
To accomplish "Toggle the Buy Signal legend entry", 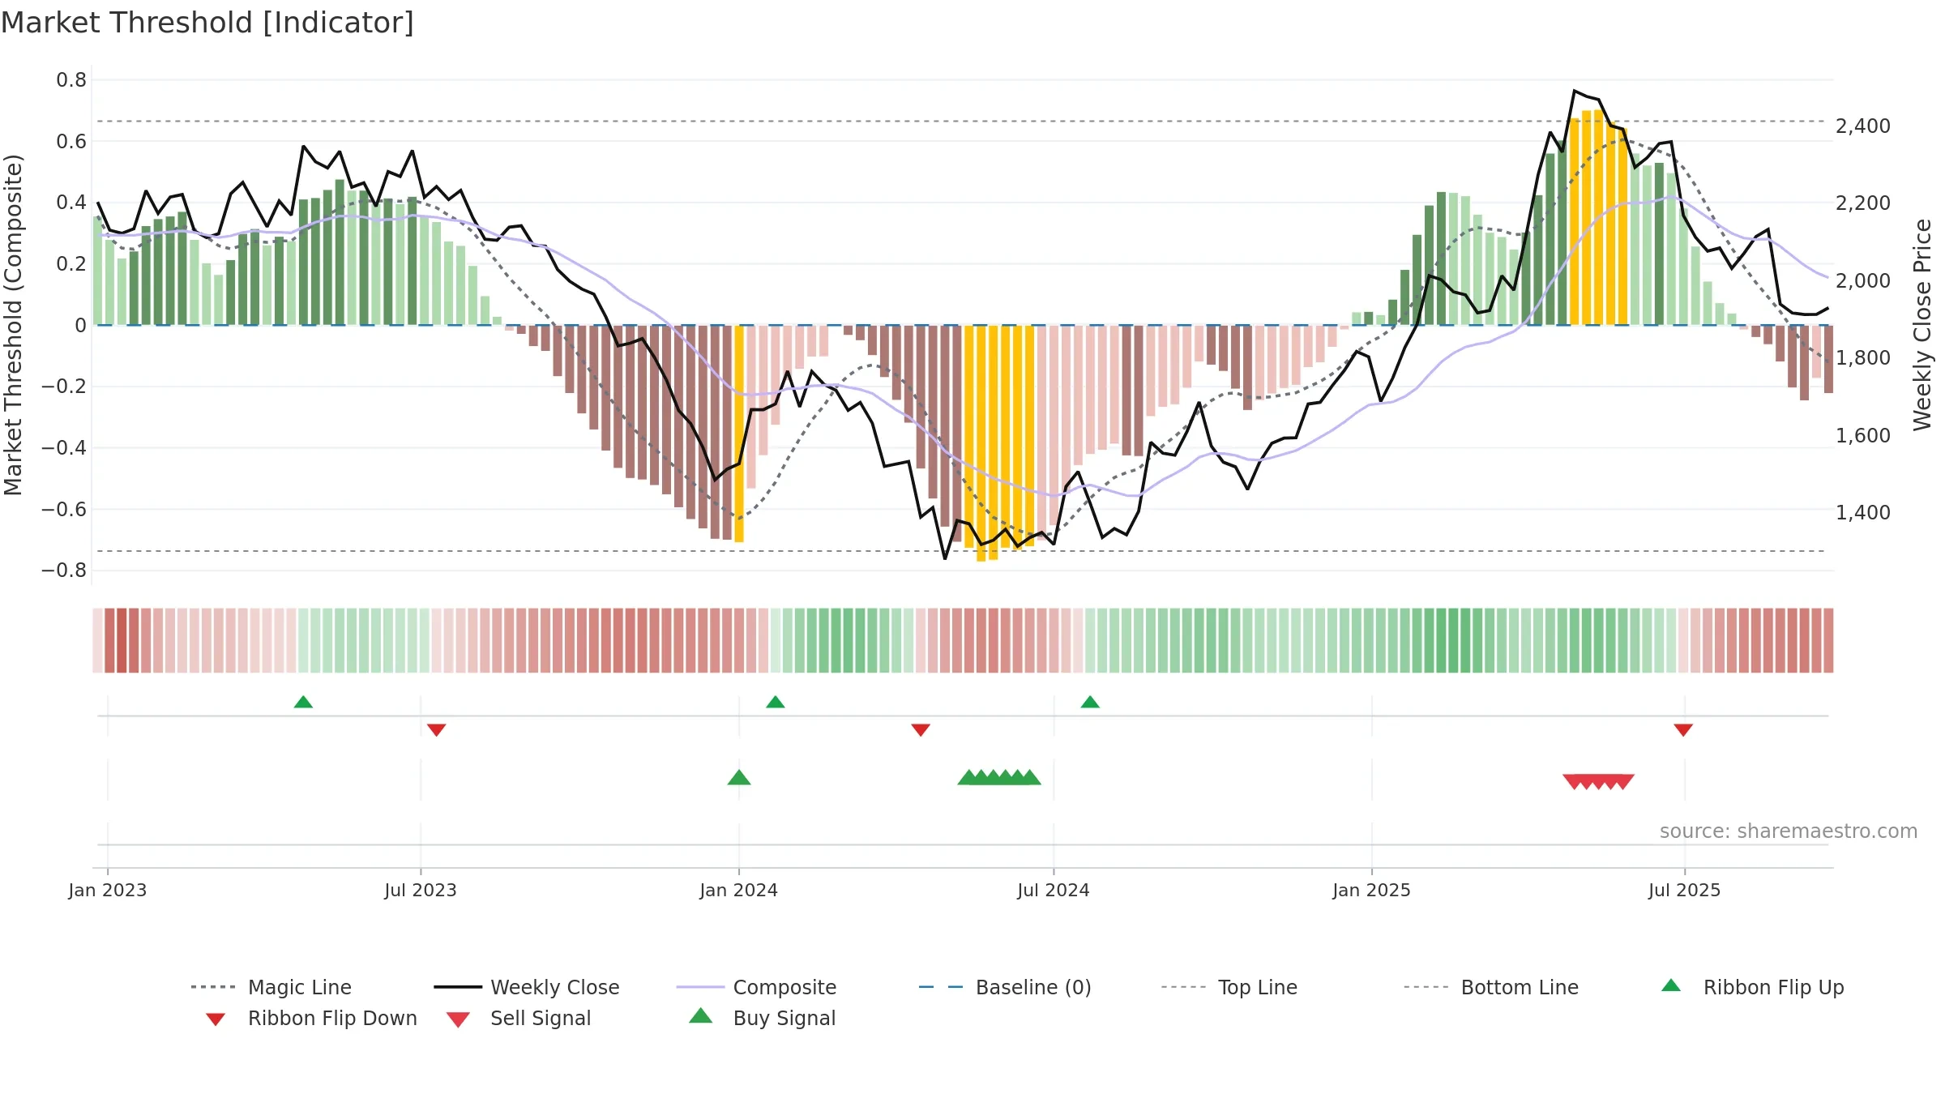I will (x=762, y=1018).
